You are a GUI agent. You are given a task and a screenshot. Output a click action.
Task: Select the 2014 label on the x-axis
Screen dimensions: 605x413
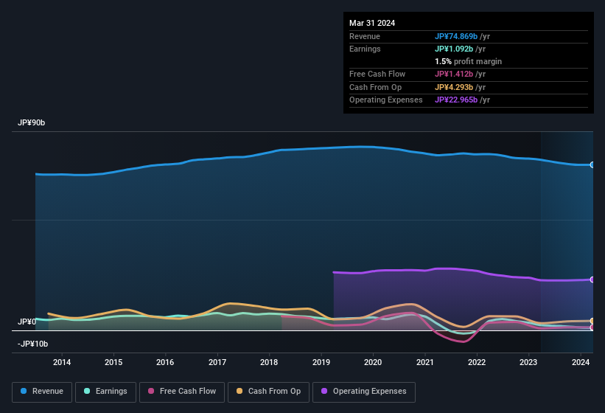[62, 362]
